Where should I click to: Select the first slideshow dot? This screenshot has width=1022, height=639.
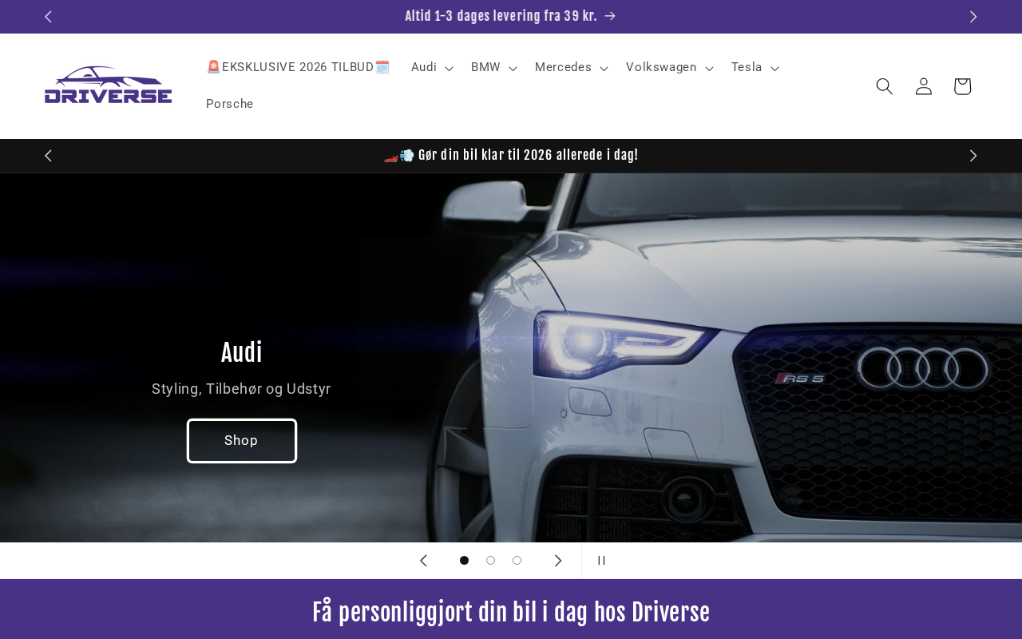tap(464, 561)
